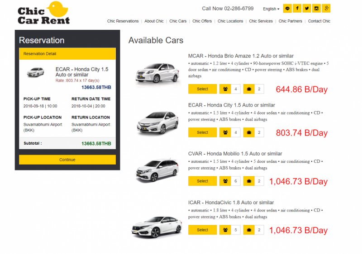Open the Twitter social icon
Image resolution: width=362 pixels, height=254 pixels.
307,8
